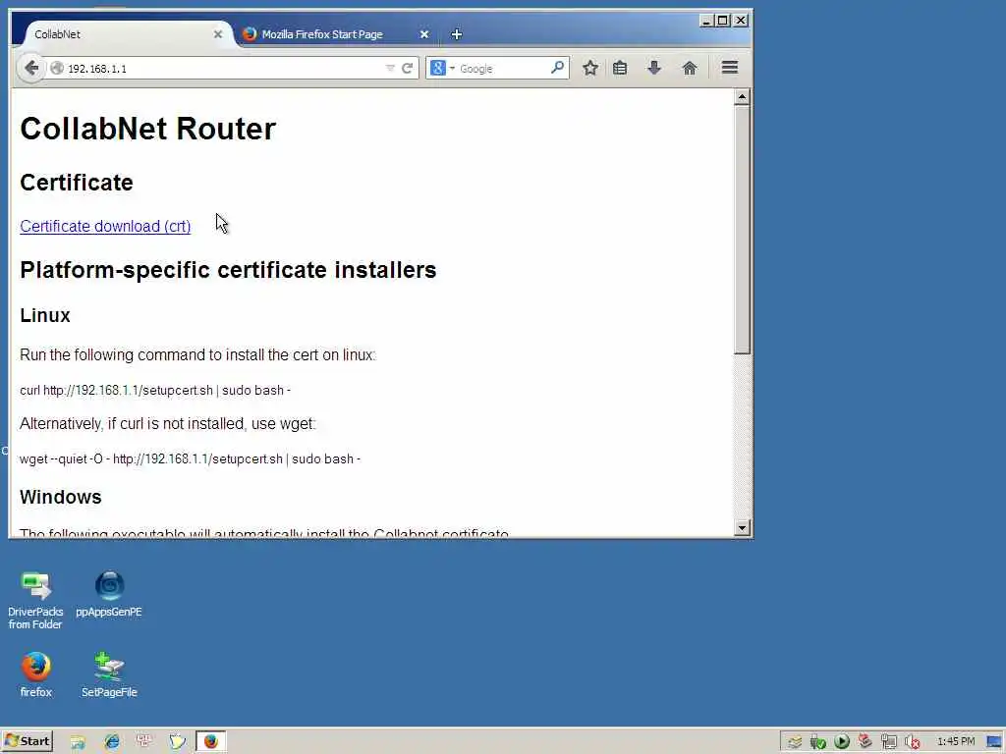Select the DriverPacks from Folder desktop icon
This screenshot has height=754, width=1006.
pyautogui.click(x=35, y=600)
